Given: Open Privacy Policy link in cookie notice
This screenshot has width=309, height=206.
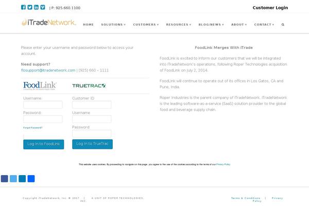Looking at the screenshot, I should [224, 164].
